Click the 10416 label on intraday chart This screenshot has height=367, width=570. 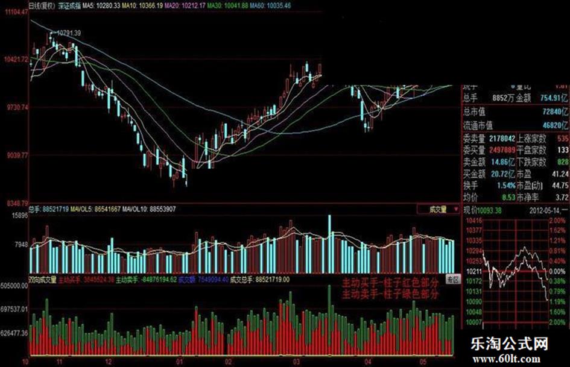coord(473,221)
